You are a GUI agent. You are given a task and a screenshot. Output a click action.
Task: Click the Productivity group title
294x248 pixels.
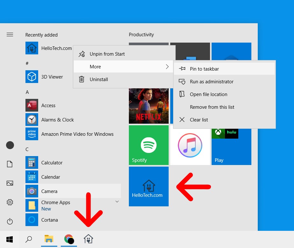[x=141, y=34]
